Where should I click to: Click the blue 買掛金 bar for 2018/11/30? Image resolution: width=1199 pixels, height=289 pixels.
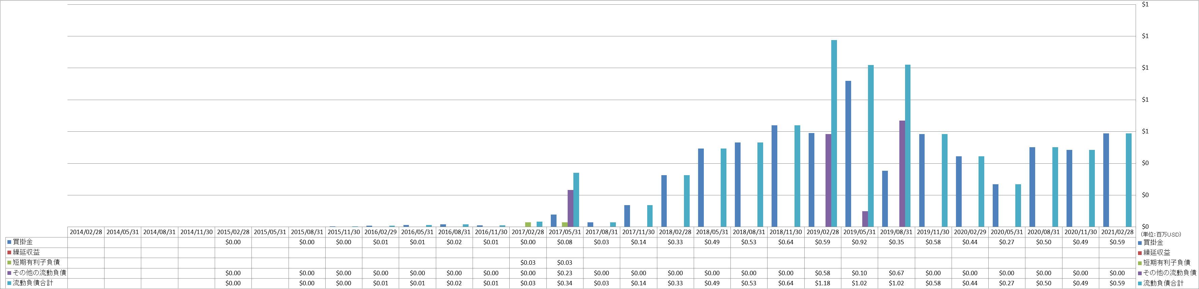[x=775, y=176]
